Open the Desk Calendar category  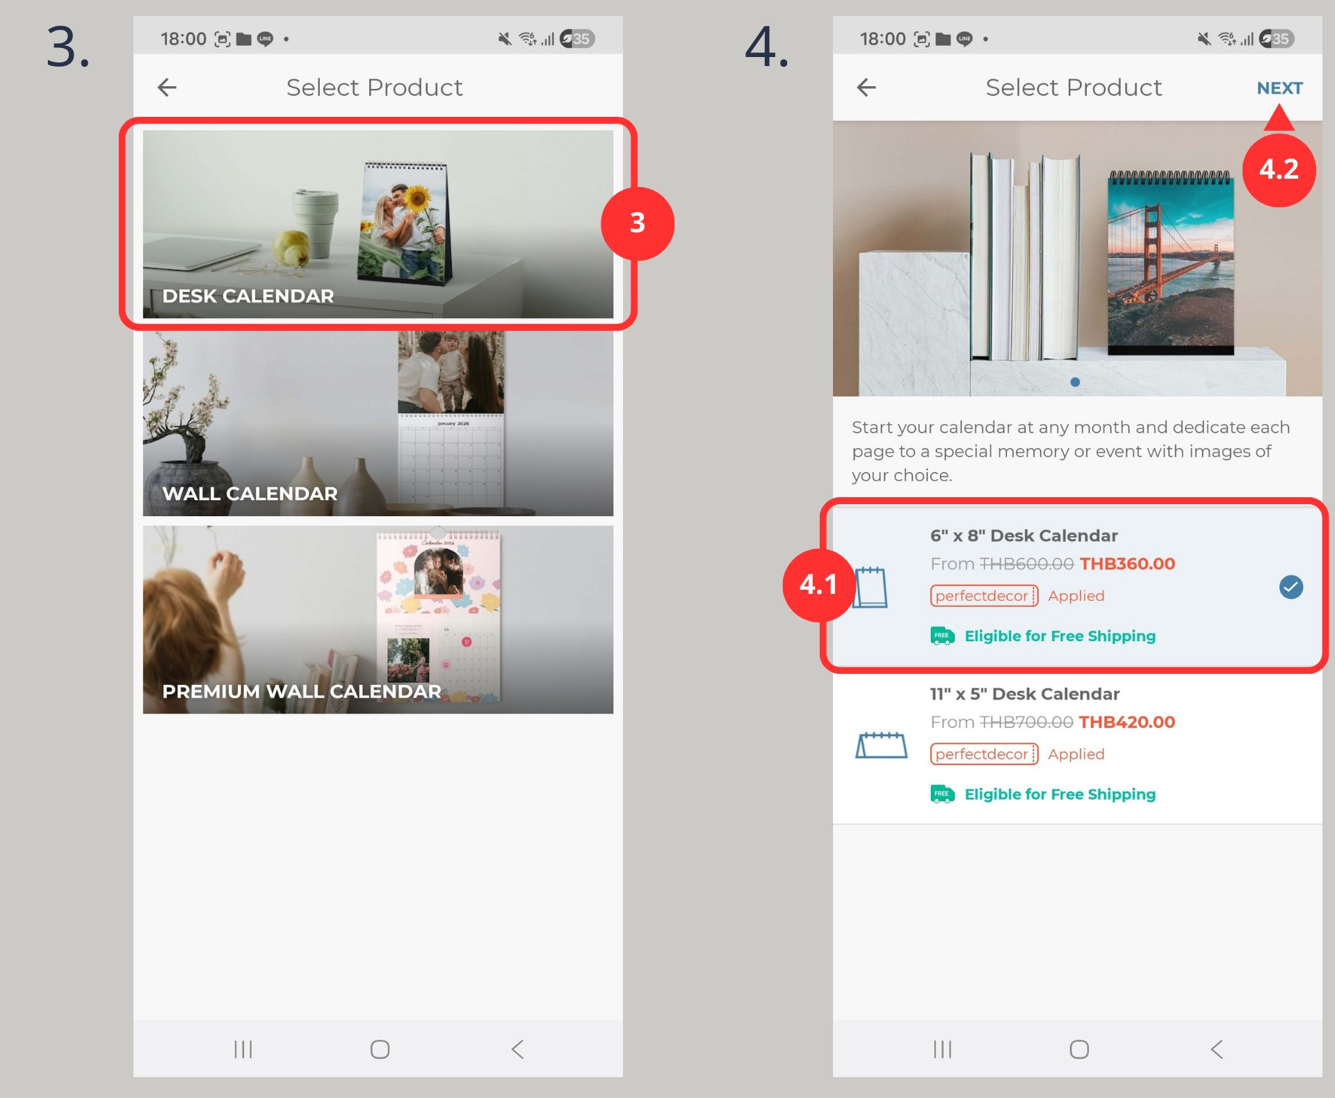[378, 224]
